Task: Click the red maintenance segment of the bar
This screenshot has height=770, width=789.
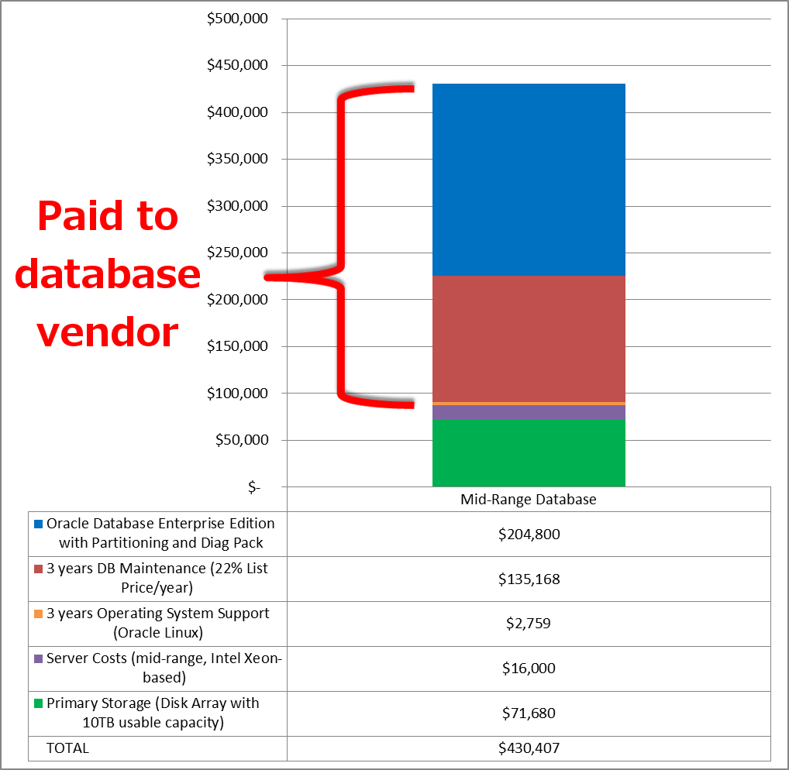Action: (x=528, y=337)
